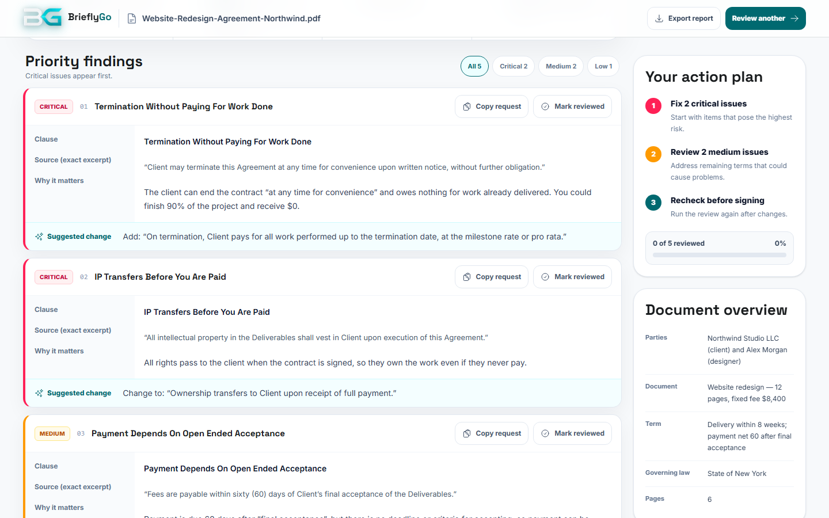Viewport: 829px width, 518px height.
Task: Copy request for Payment Depends finding
Action: pyautogui.click(x=492, y=433)
